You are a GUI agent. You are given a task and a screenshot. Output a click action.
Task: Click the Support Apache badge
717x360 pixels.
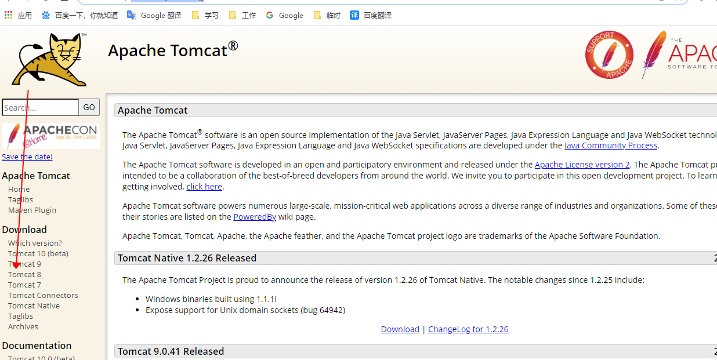tap(609, 55)
